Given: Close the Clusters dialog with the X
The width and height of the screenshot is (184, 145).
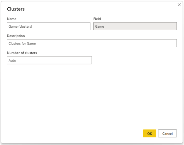Looking at the screenshot, I should 179,5.
